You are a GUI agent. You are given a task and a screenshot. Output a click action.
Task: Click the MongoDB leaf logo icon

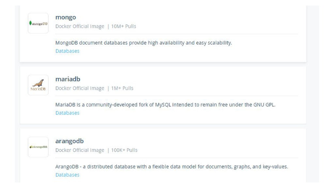(38, 23)
